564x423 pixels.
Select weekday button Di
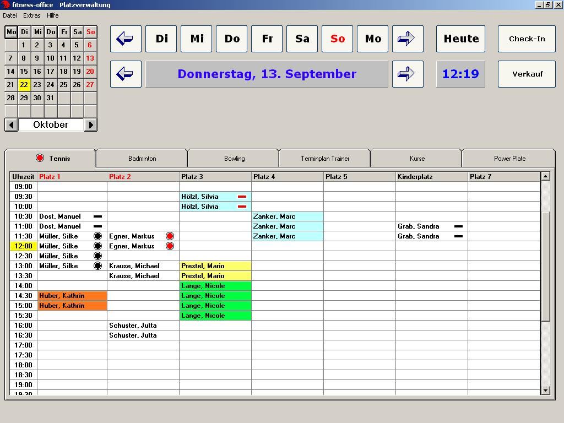point(161,39)
